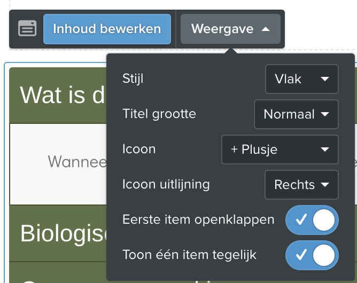Turn off Toon één item tegelijk

coord(312,255)
